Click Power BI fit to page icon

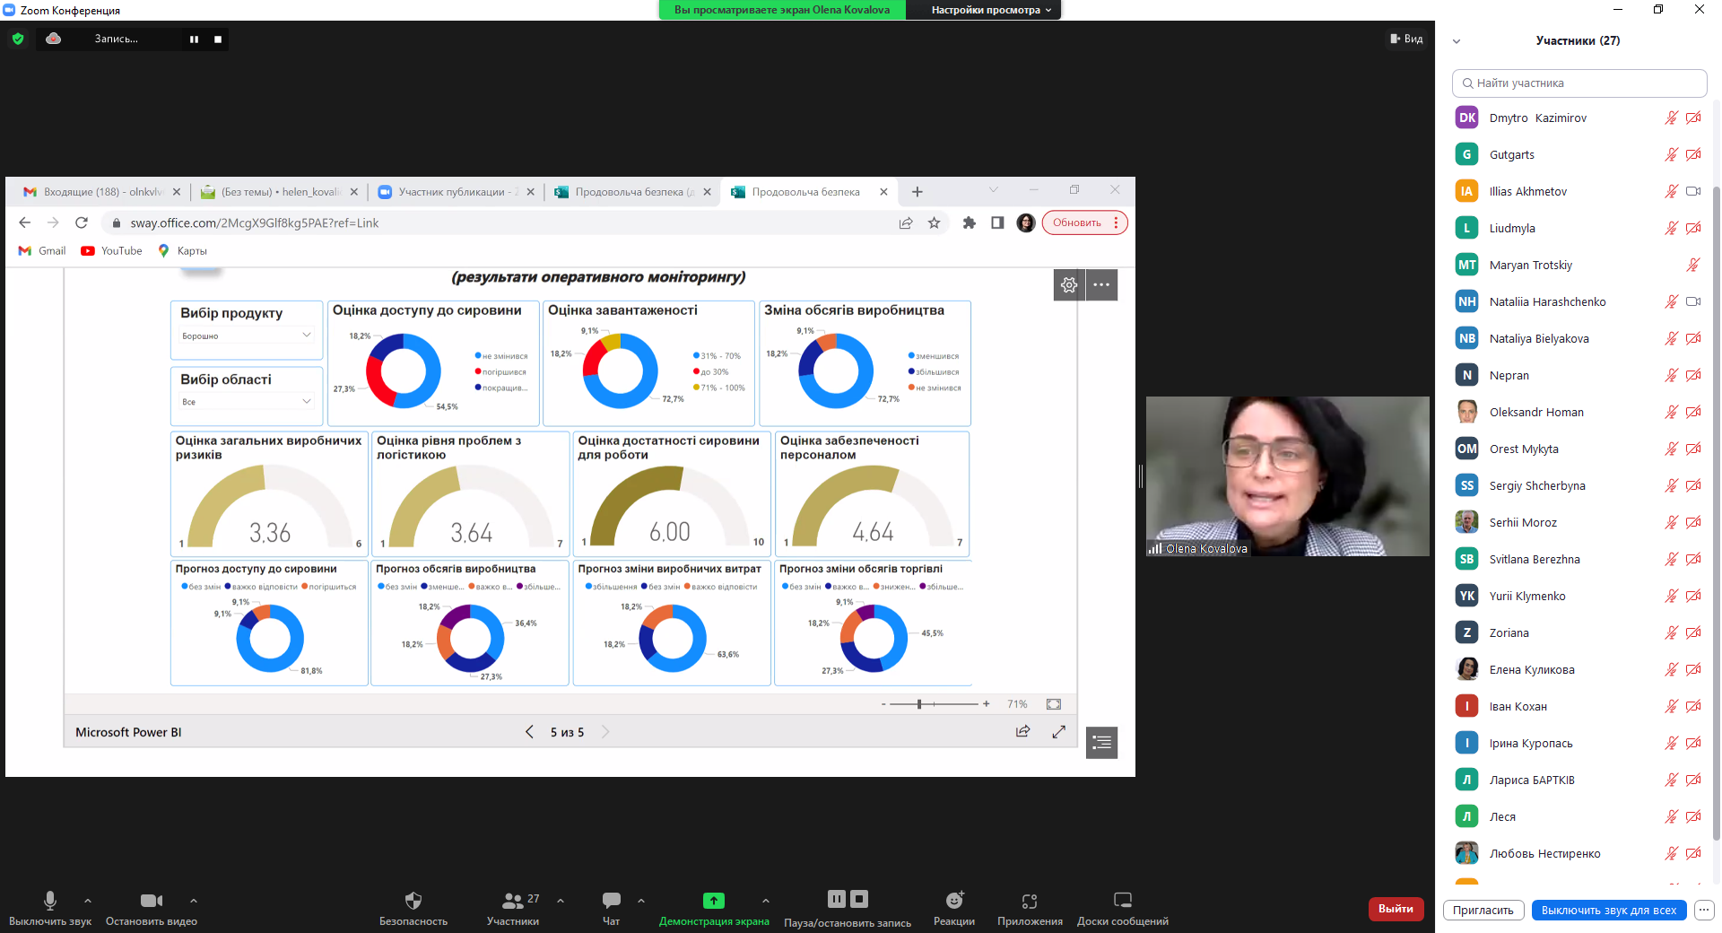[x=1054, y=704]
